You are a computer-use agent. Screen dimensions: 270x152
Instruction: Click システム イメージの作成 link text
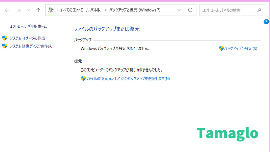[x=27, y=38]
